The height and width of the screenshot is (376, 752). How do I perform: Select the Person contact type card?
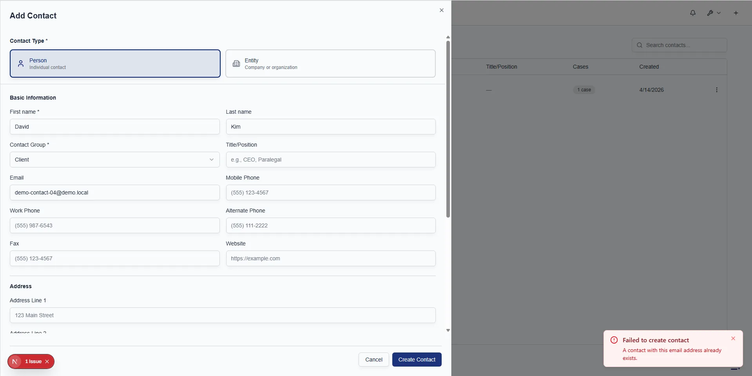coord(115,64)
